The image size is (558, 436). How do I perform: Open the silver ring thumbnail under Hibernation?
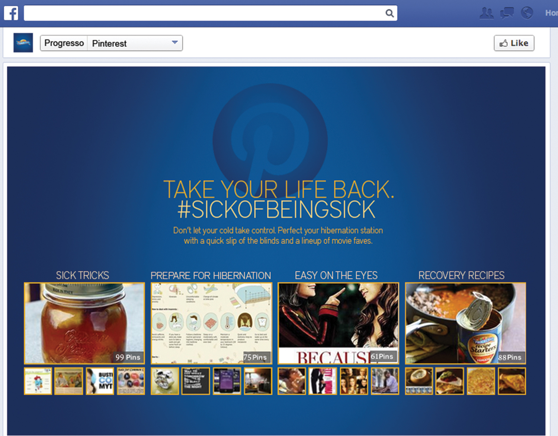click(x=165, y=381)
